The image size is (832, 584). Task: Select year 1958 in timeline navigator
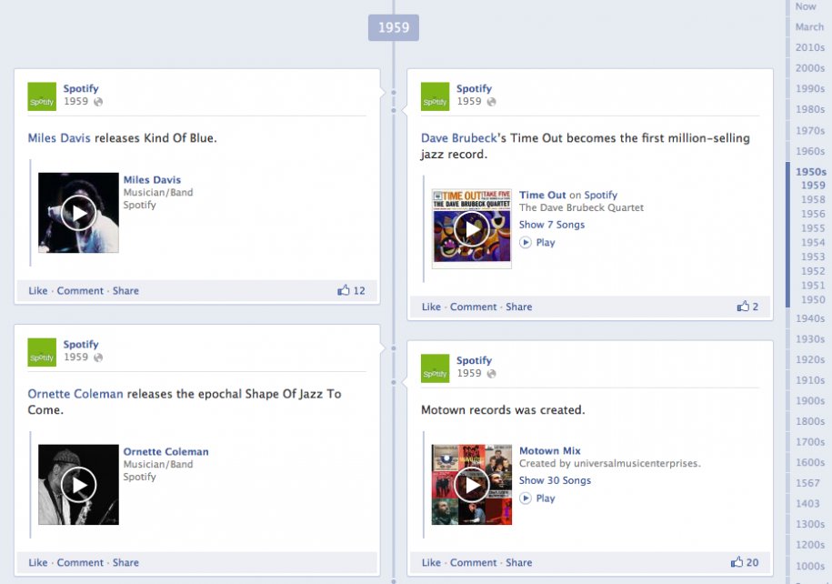[x=813, y=199]
